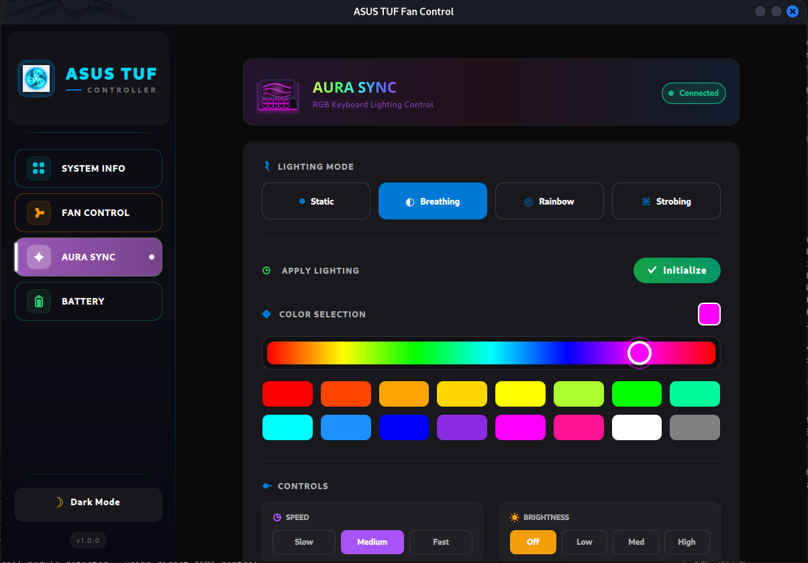
Task: Pick the yellow color swatch
Action: (x=520, y=394)
